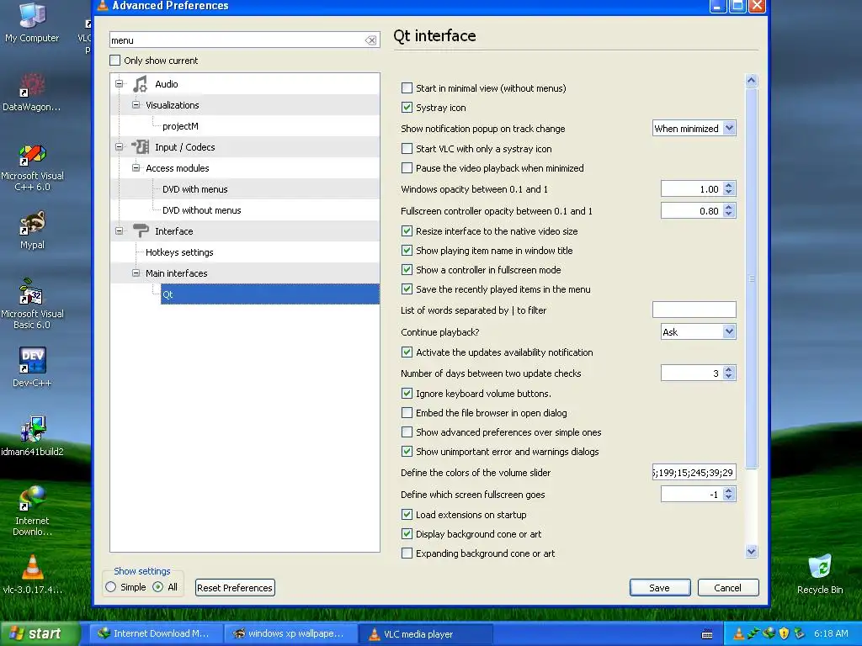Enable Embed the file browser in open dialog
The width and height of the screenshot is (862, 646).
pos(407,412)
